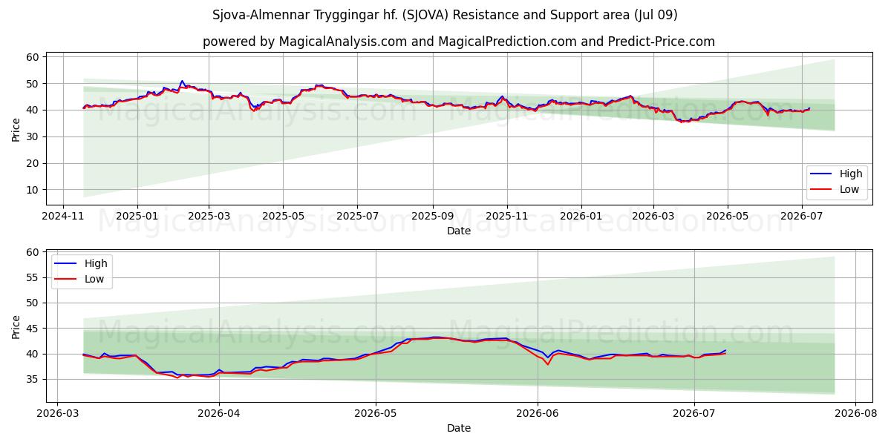Click the '2025-05' tick on top chart

click(x=283, y=216)
